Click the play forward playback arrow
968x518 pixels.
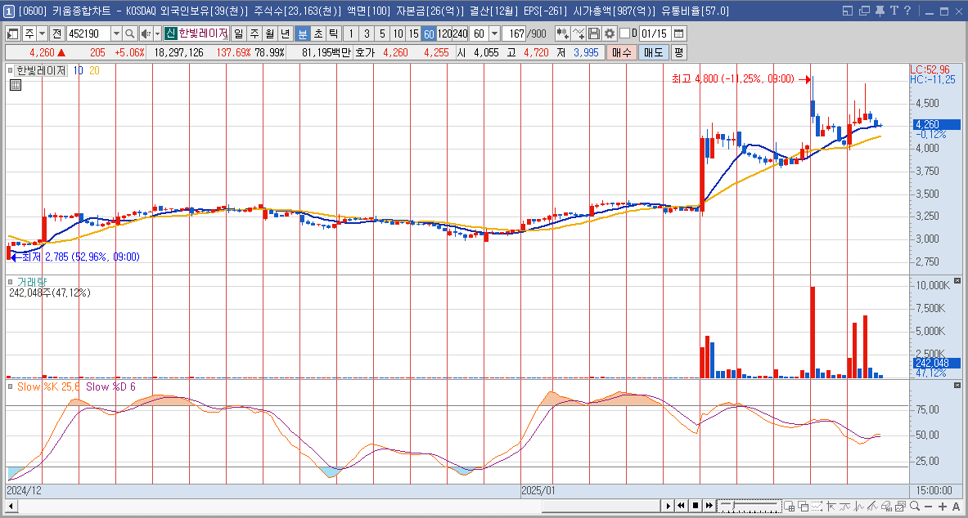[668, 507]
